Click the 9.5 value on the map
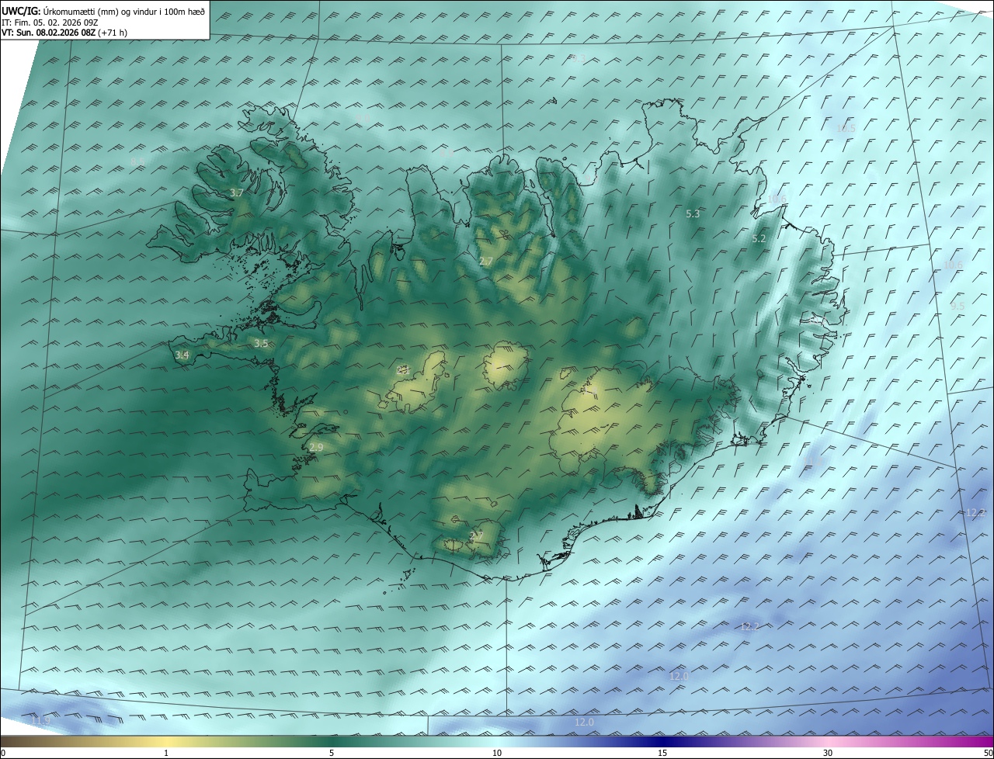994x759 pixels. coord(958,307)
